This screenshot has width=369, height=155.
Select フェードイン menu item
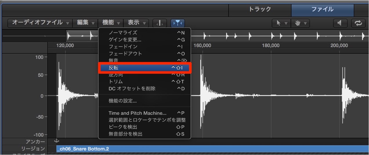[144, 47]
